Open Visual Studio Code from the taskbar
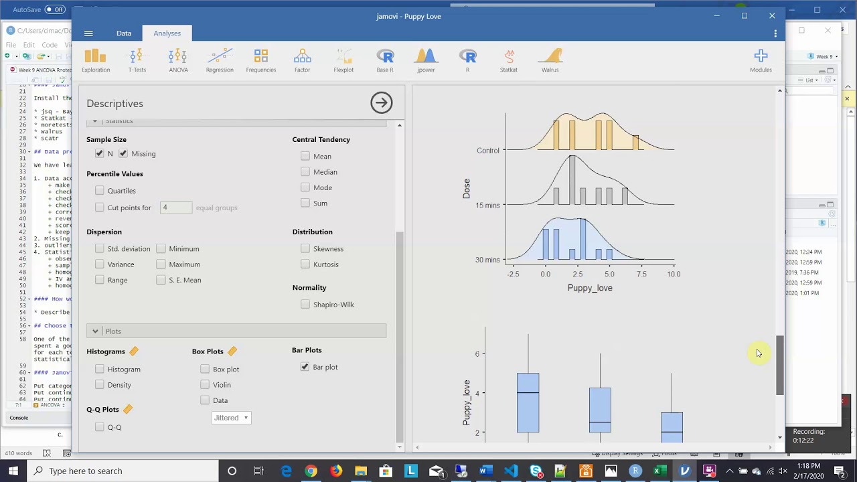Viewport: 857px width, 482px height. tap(511, 471)
